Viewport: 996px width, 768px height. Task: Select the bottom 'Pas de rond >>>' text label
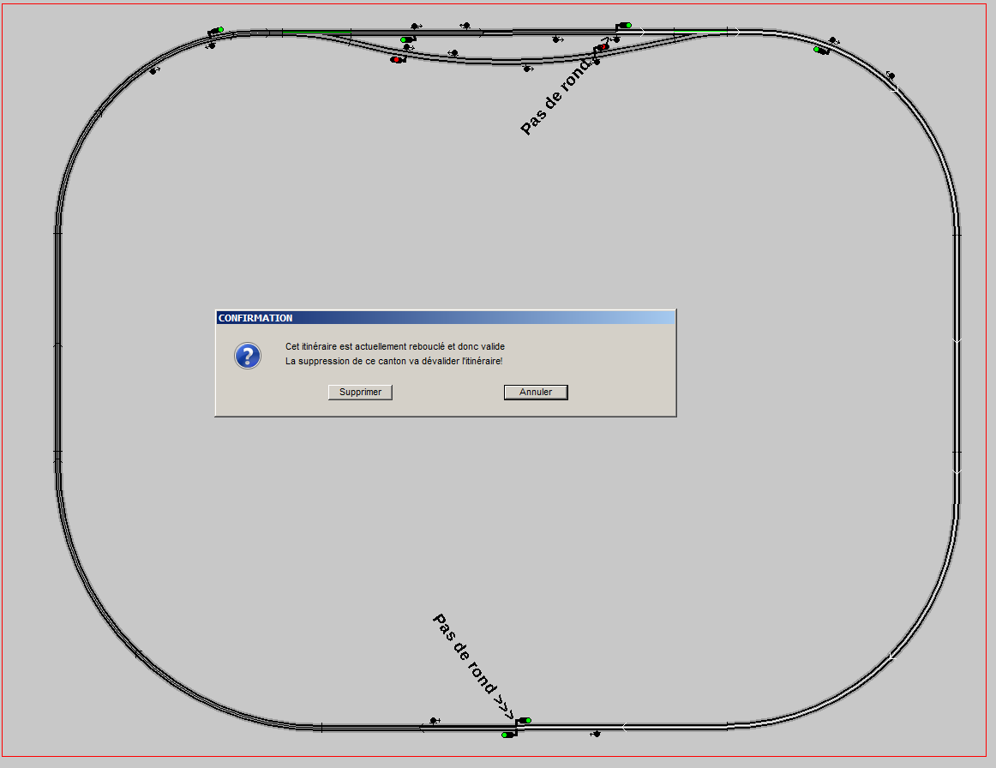[473, 667]
